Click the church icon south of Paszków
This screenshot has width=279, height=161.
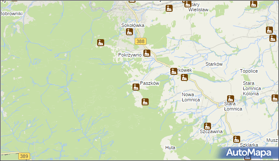coord(145,102)
